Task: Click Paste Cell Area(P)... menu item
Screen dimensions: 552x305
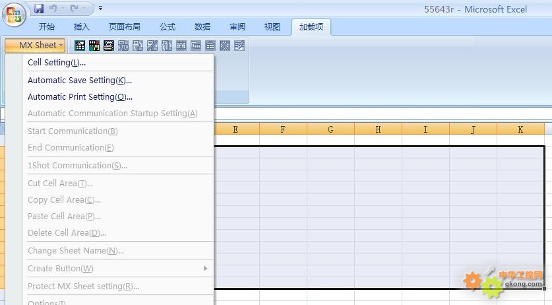Action: click(119, 217)
